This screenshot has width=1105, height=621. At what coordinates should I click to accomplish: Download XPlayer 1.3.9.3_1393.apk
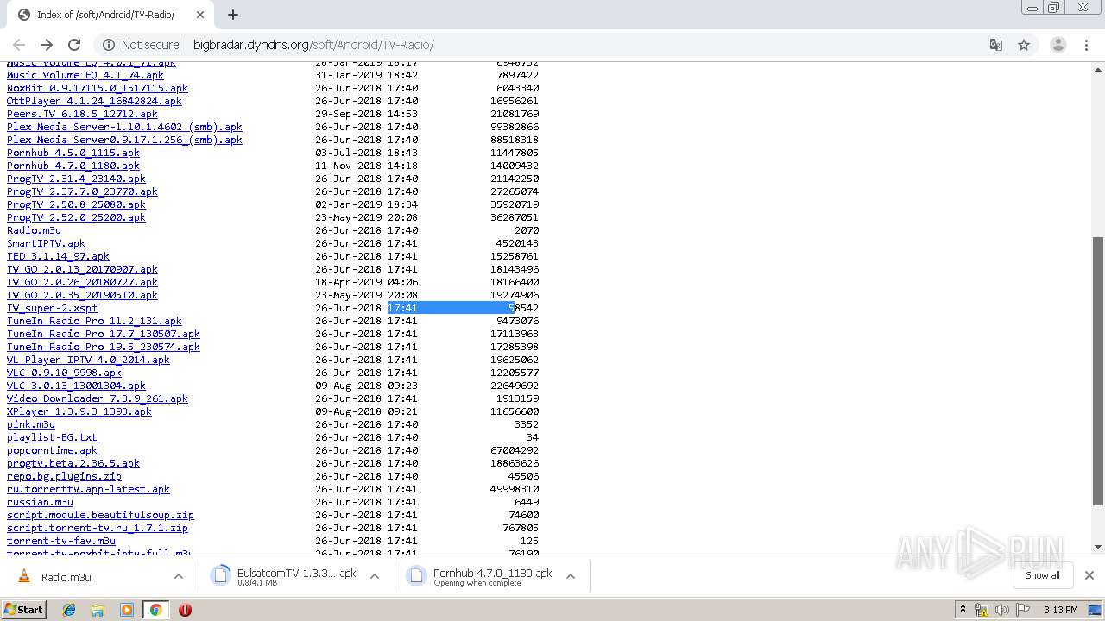tap(79, 411)
